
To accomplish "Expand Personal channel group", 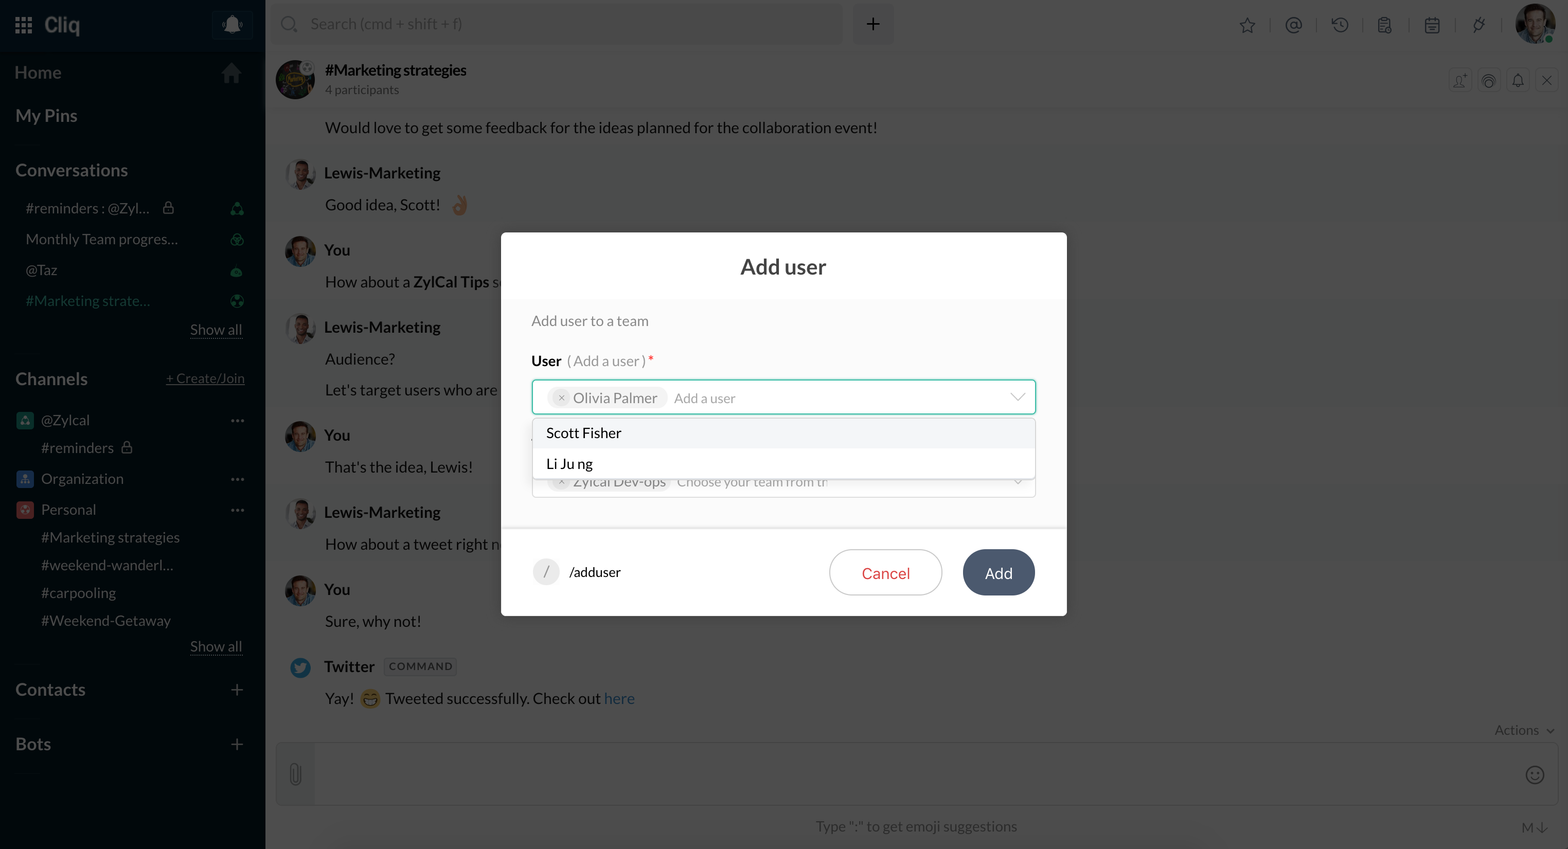I will click(x=68, y=510).
